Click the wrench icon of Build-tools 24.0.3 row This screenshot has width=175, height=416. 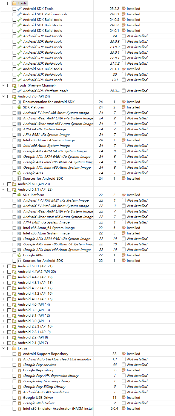pos(19,20)
